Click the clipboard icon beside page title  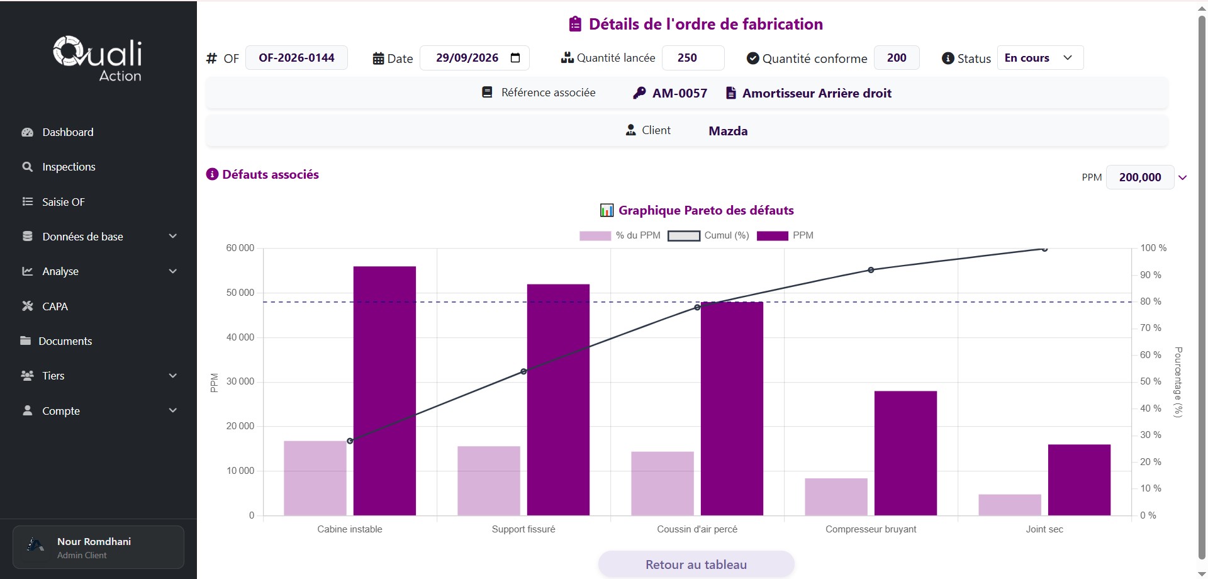pos(575,24)
